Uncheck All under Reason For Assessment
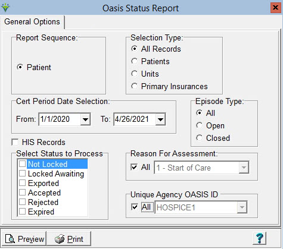This screenshot has width=283, height=249. point(134,167)
